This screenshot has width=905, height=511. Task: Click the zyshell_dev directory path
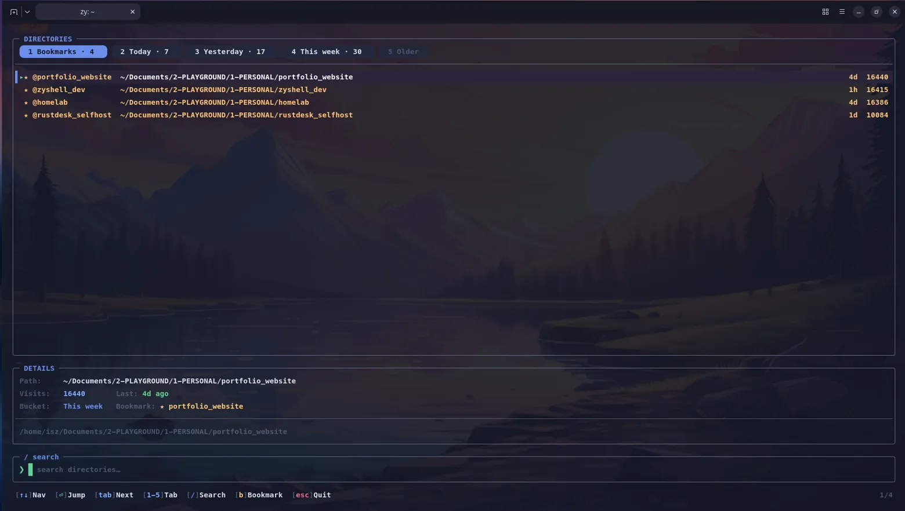[223, 89]
